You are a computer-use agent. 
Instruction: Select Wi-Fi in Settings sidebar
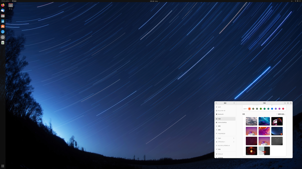(x=225, y=107)
